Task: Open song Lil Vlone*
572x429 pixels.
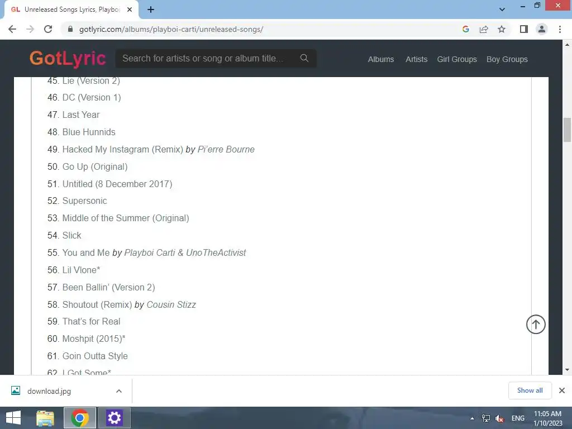Action: pos(81,270)
